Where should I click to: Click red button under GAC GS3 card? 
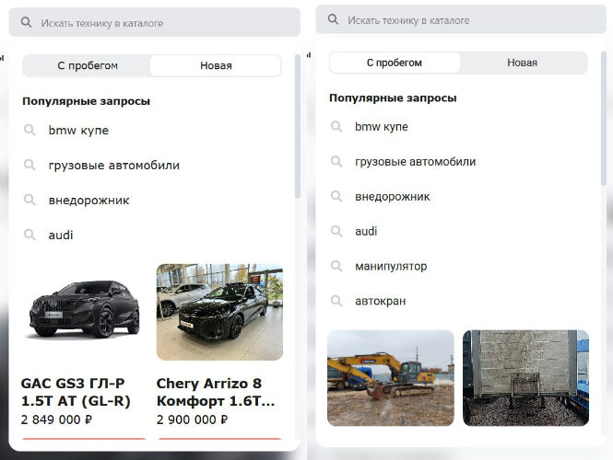(84, 439)
